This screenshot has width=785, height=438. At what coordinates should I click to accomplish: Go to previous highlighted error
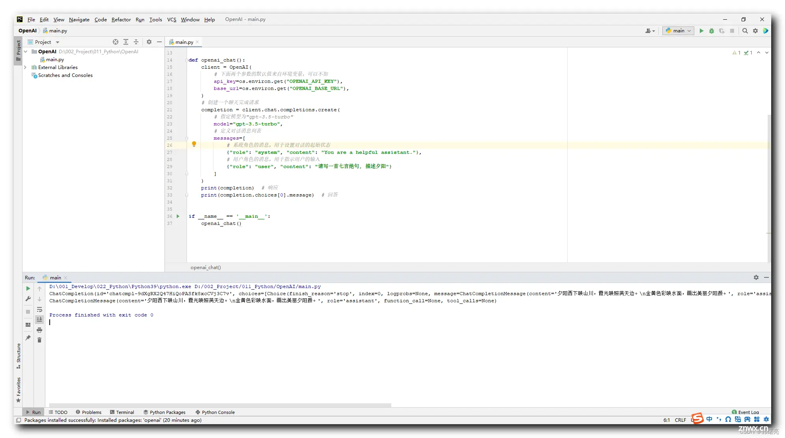(x=759, y=52)
